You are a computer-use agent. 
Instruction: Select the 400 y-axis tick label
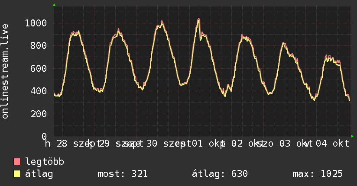(x=39, y=91)
